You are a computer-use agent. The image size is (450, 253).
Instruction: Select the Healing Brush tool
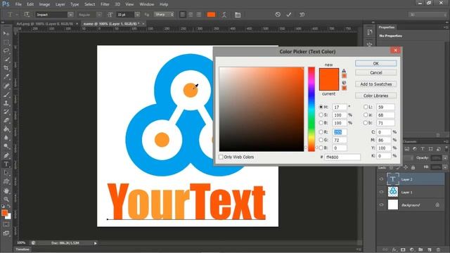click(6, 86)
